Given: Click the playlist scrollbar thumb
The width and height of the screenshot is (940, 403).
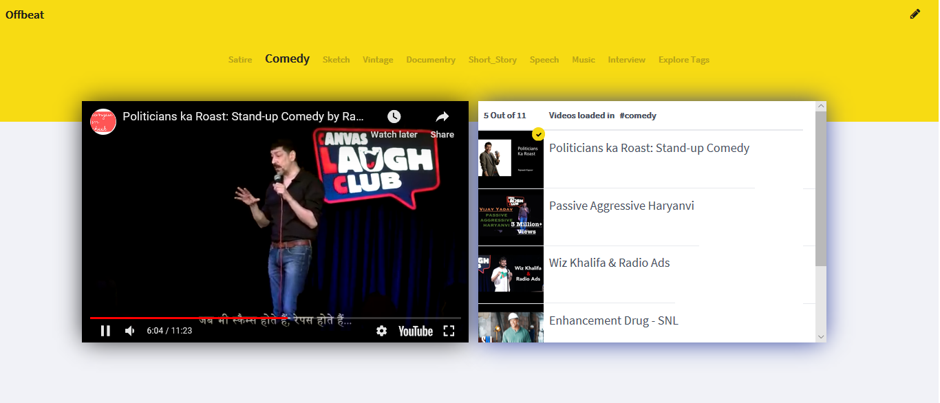Looking at the screenshot, I should pos(821,188).
